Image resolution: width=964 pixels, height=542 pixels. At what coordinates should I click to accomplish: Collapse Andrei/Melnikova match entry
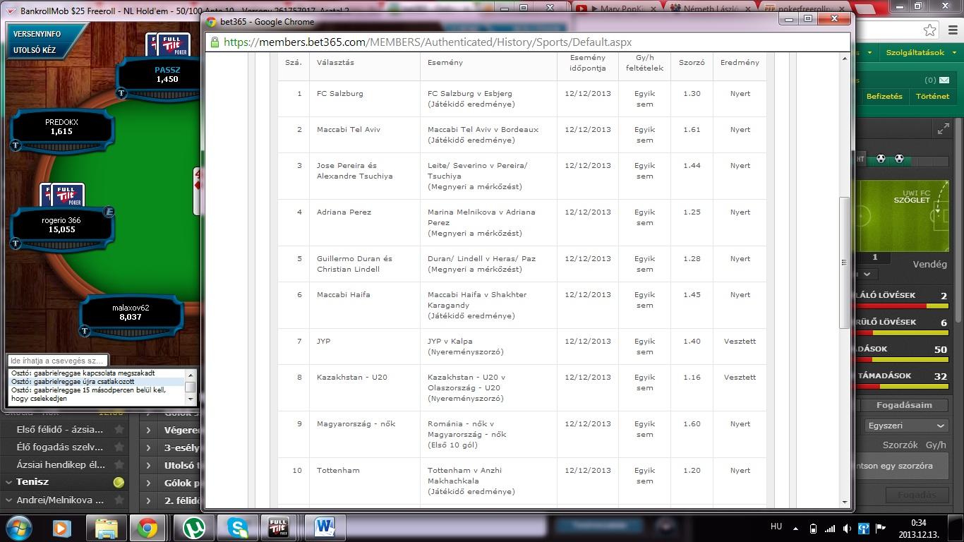8,500
